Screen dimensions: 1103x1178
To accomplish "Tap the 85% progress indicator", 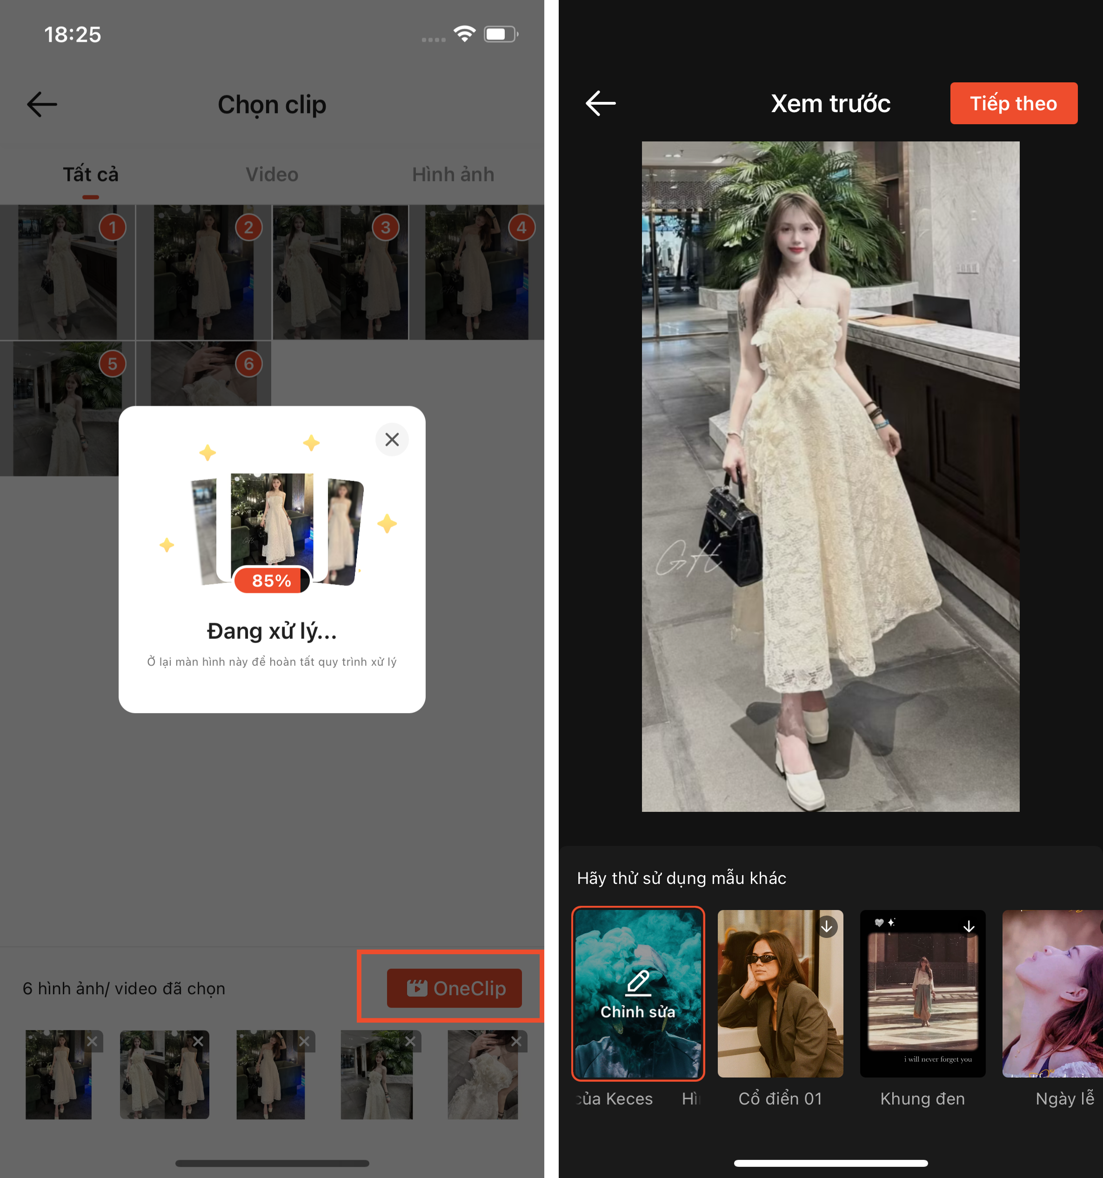I will [x=272, y=581].
